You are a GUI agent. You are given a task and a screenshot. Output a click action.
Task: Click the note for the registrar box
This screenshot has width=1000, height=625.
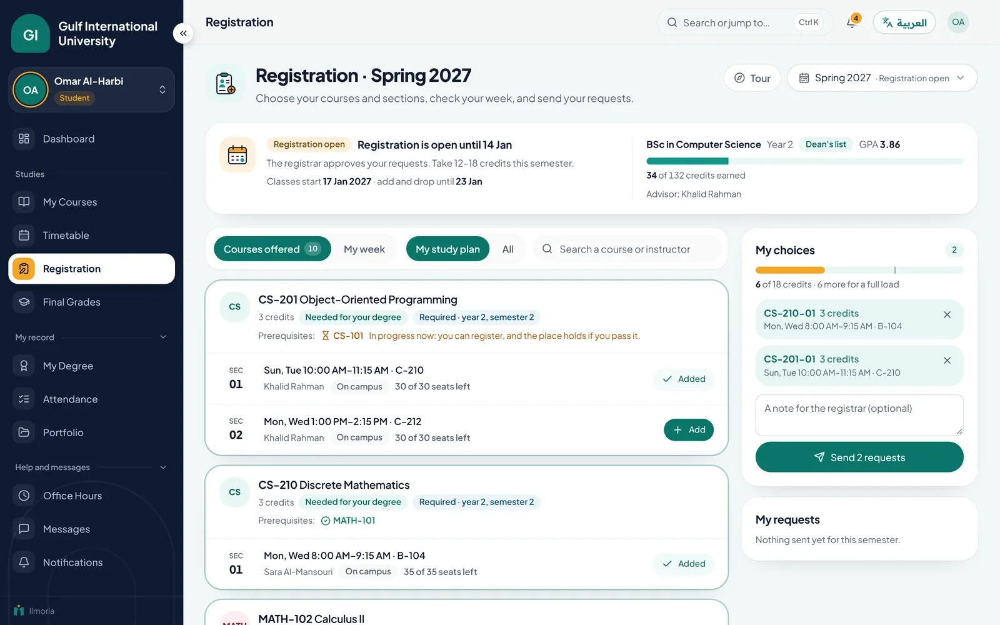point(859,415)
